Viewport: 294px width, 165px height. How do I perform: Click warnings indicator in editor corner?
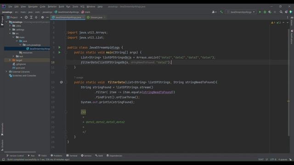click(x=273, y=22)
